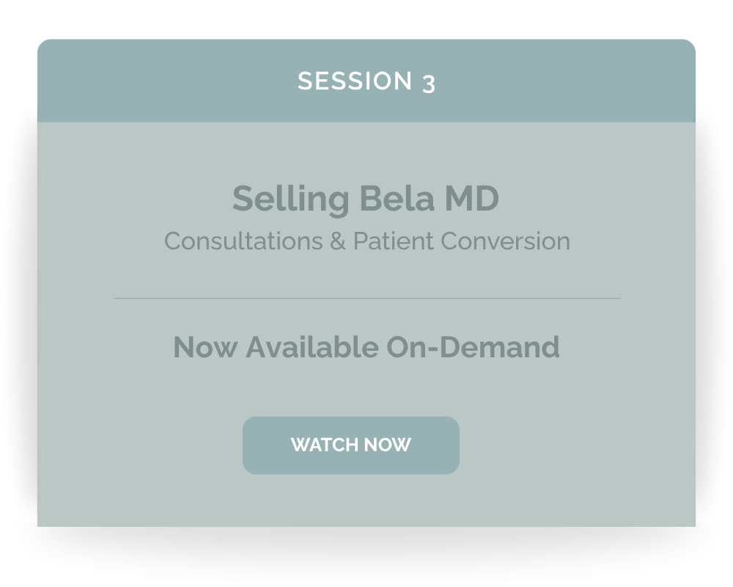
Task: Click the word Selling in the title
Action: click(x=291, y=200)
